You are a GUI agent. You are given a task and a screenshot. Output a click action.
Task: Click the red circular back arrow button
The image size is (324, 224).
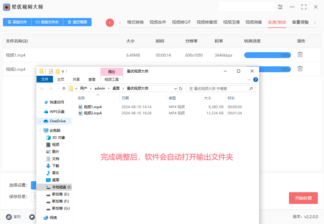coord(110,22)
